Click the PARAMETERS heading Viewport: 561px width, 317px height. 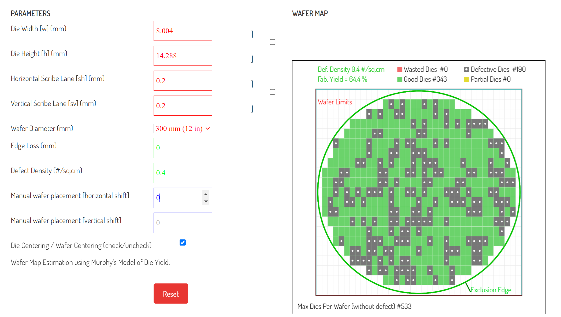[30, 13]
